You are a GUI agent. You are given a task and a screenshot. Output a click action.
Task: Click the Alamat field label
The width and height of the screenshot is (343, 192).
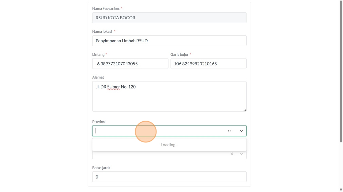click(x=98, y=77)
